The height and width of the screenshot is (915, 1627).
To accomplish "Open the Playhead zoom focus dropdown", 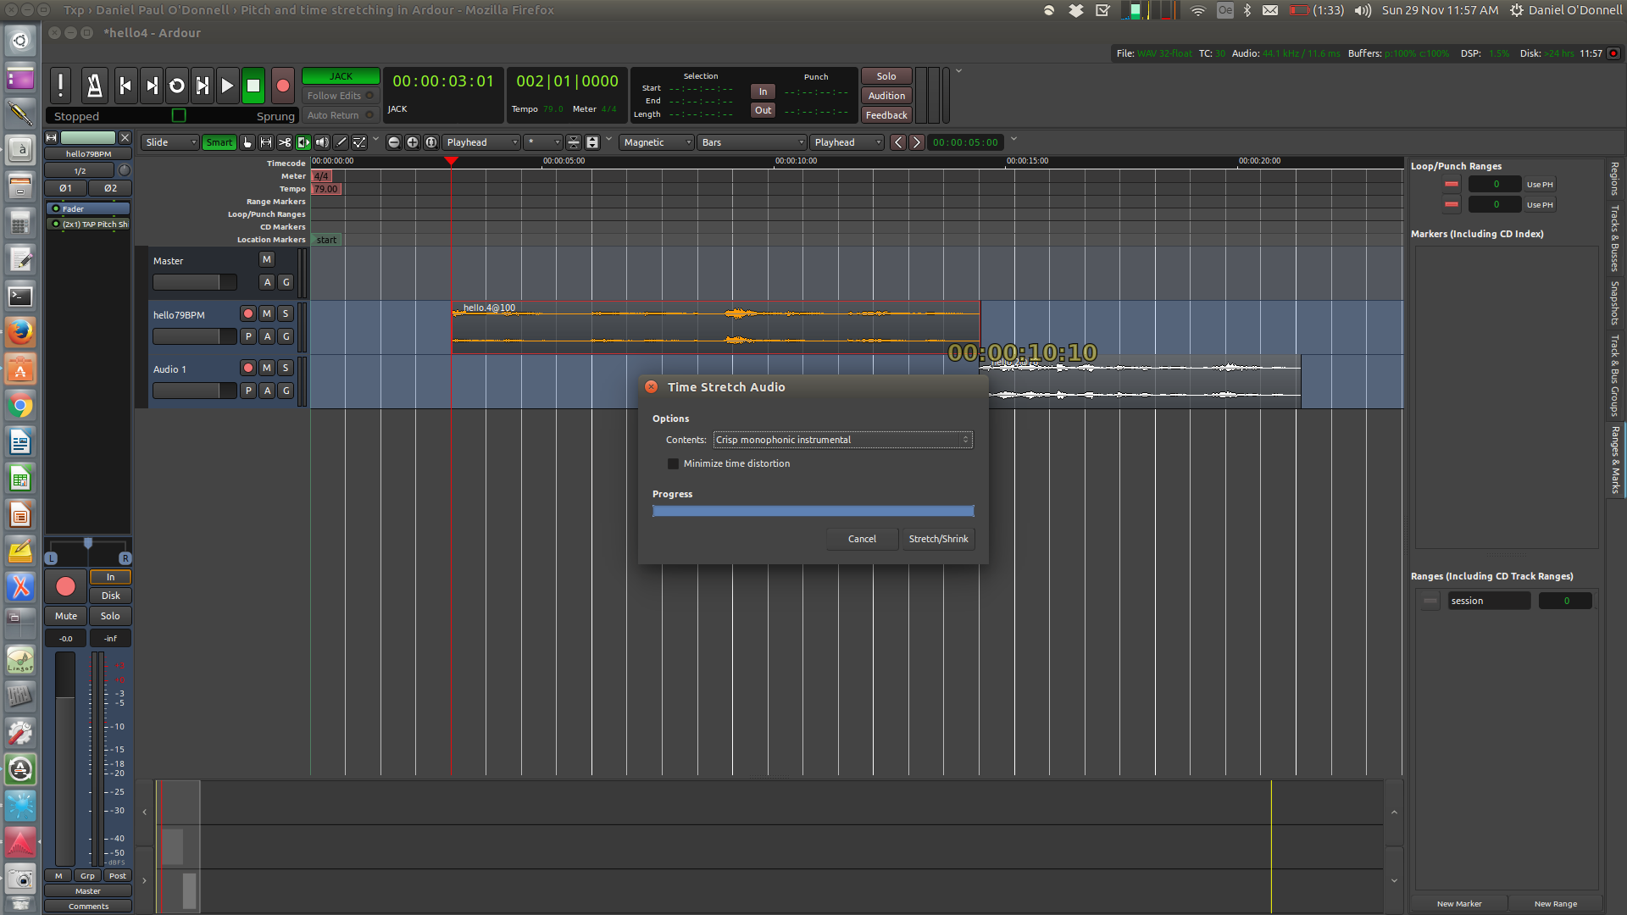I will [x=481, y=142].
